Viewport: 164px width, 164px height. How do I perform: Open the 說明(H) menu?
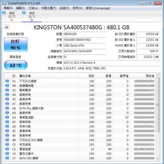click(77, 8)
